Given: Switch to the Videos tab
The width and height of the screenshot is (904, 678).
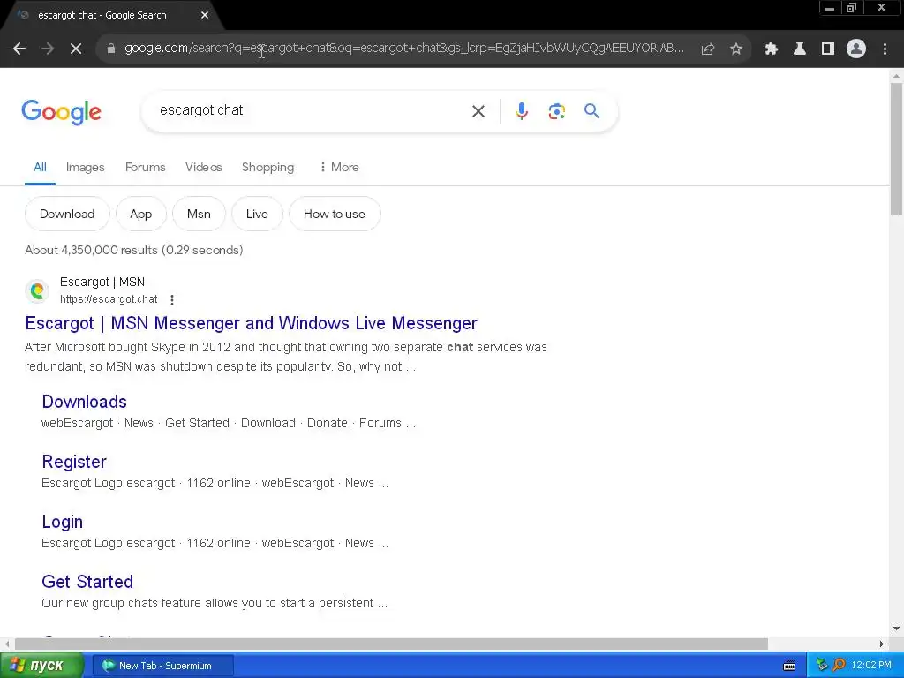Looking at the screenshot, I should [204, 167].
